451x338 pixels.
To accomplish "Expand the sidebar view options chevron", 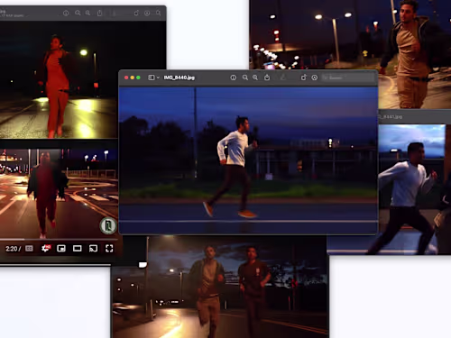I will [158, 78].
